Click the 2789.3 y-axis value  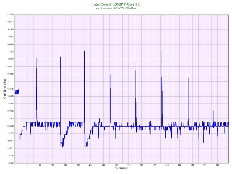point(10,119)
